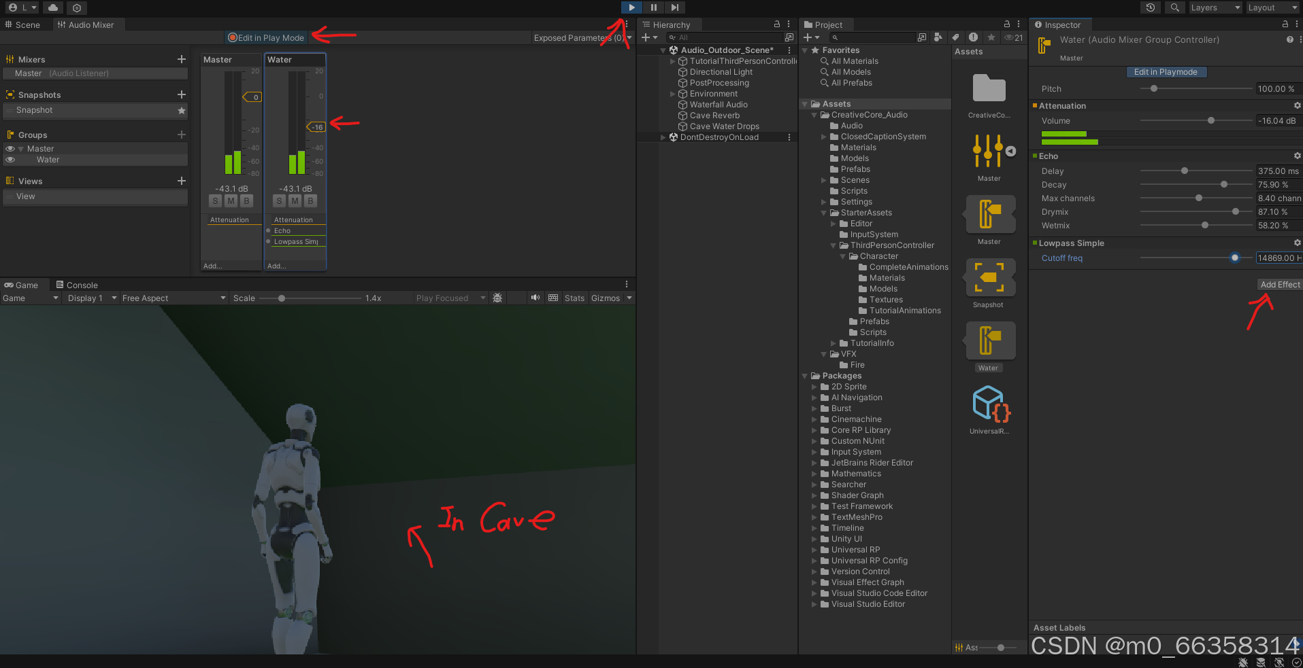Image resolution: width=1303 pixels, height=668 pixels.
Task: Open the Play Focused dropdown
Action: [x=450, y=298]
